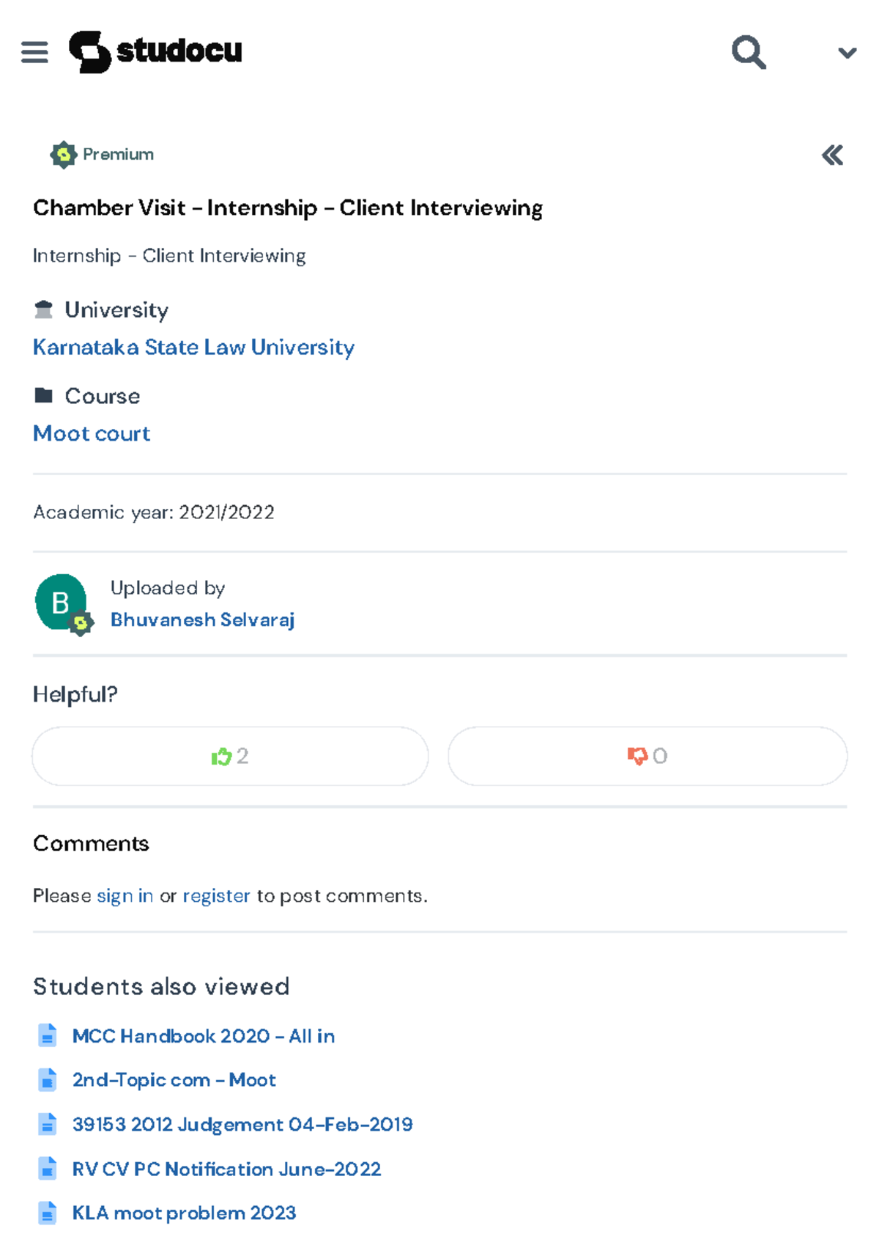The height and width of the screenshot is (1245, 879).
Task: Open the Moot court course page
Action: (91, 433)
